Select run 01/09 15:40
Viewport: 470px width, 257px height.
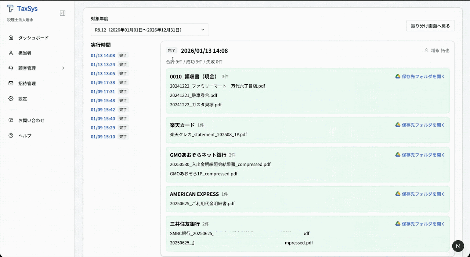click(x=103, y=119)
